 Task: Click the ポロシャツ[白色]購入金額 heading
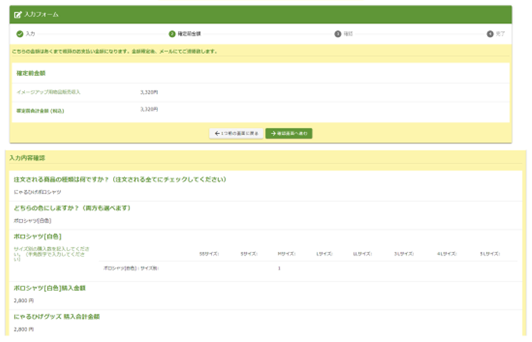click(50, 288)
